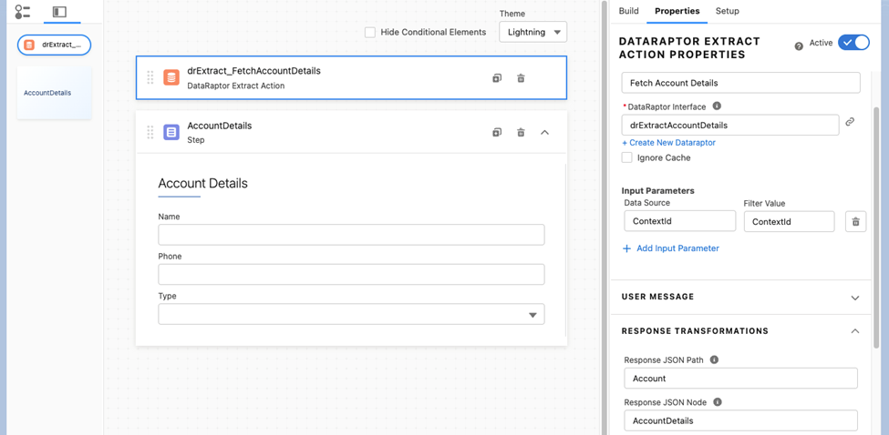Show Response JSON Node info tooltip

coord(718,402)
